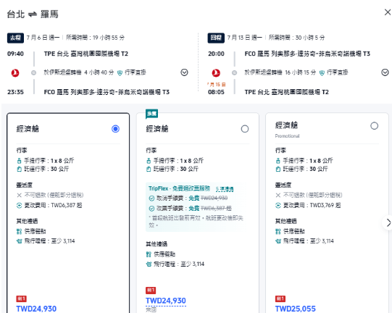Click the TripFlex - 免費退改票服務 heading

point(179,188)
